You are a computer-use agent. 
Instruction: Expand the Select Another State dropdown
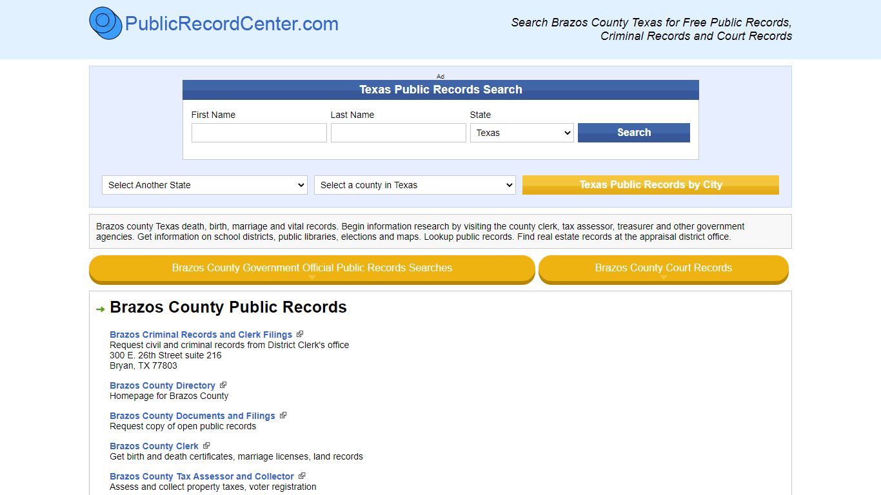pyautogui.click(x=204, y=185)
